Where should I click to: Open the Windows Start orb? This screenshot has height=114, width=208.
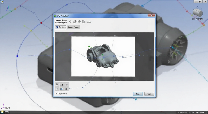coord(2,112)
